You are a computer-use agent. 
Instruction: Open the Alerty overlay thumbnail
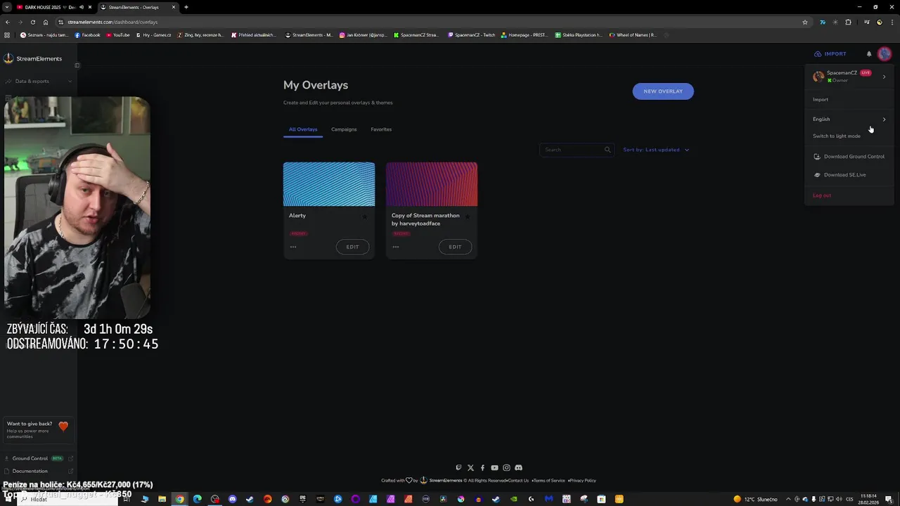pos(329,184)
